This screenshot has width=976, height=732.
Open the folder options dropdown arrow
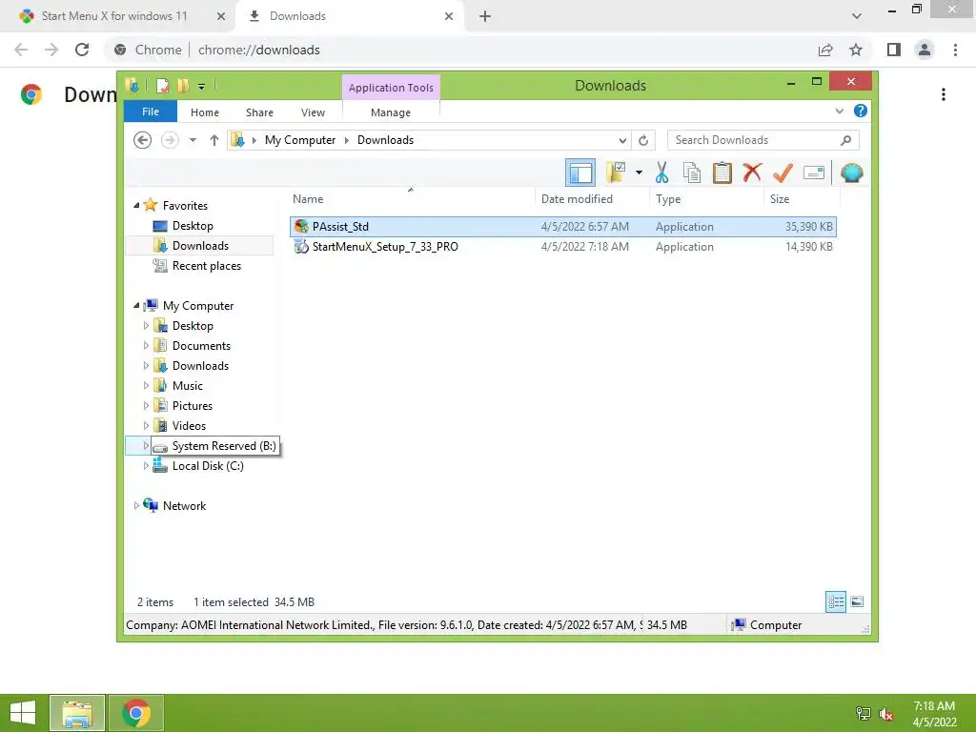(639, 173)
